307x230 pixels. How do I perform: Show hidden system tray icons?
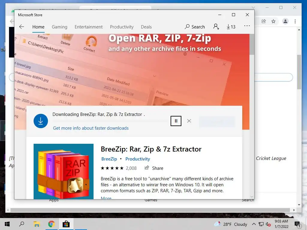254,224
